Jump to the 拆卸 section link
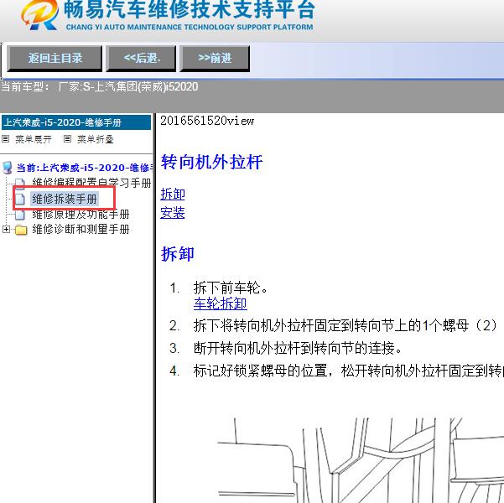The width and height of the screenshot is (504, 503). point(173,194)
